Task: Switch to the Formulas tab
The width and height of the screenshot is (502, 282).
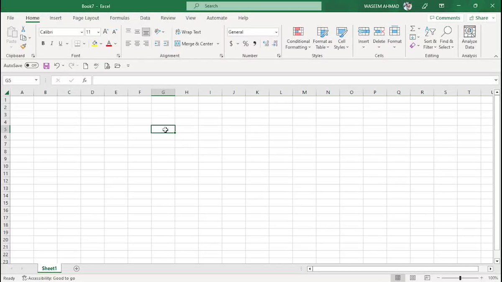Action: click(x=119, y=18)
